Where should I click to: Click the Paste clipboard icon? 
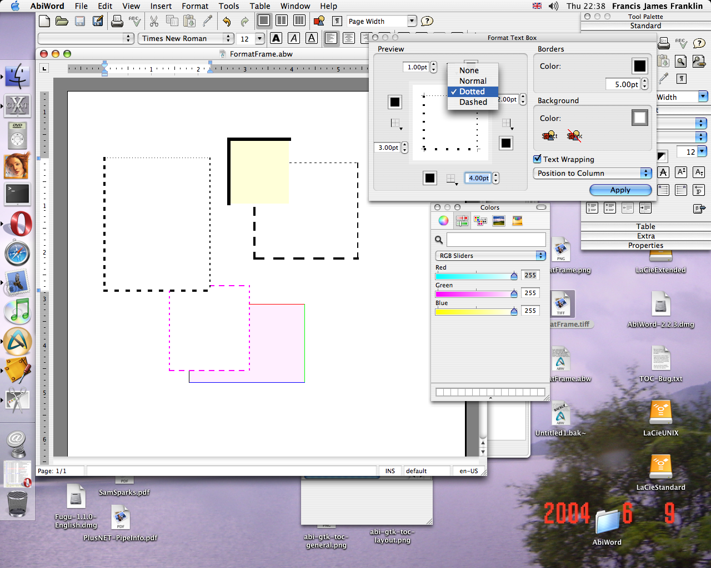(189, 21)
